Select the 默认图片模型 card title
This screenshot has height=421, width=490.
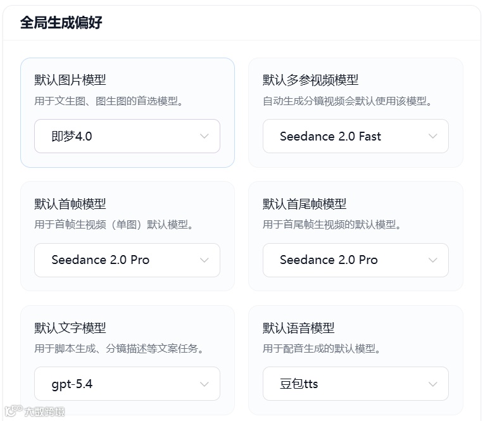70,80
